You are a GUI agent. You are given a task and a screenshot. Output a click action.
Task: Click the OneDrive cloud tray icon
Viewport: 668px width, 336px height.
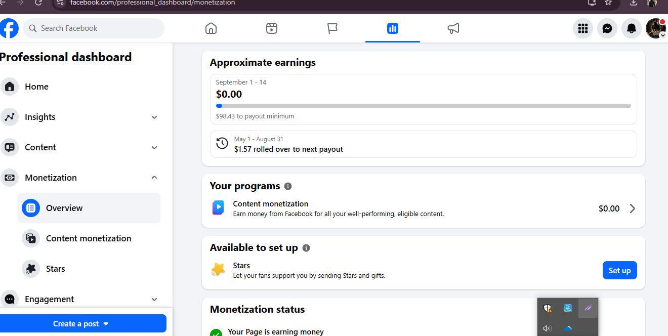(x=568, y=328)
